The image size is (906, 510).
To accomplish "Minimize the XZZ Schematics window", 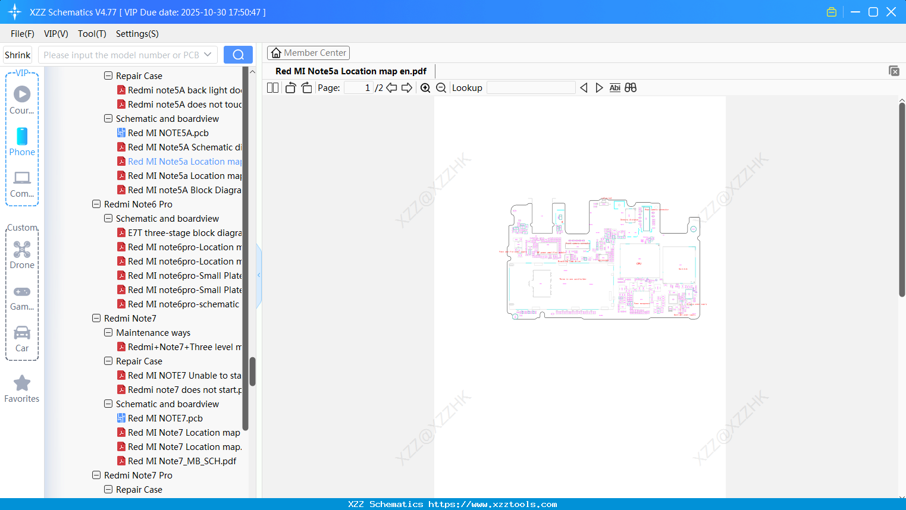I will click(855, 12).
